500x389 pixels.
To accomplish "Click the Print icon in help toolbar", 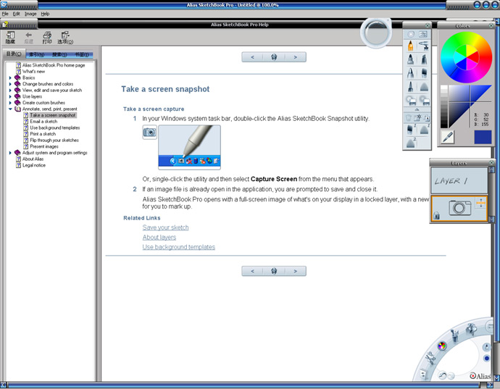I will (x=47, y=37).
